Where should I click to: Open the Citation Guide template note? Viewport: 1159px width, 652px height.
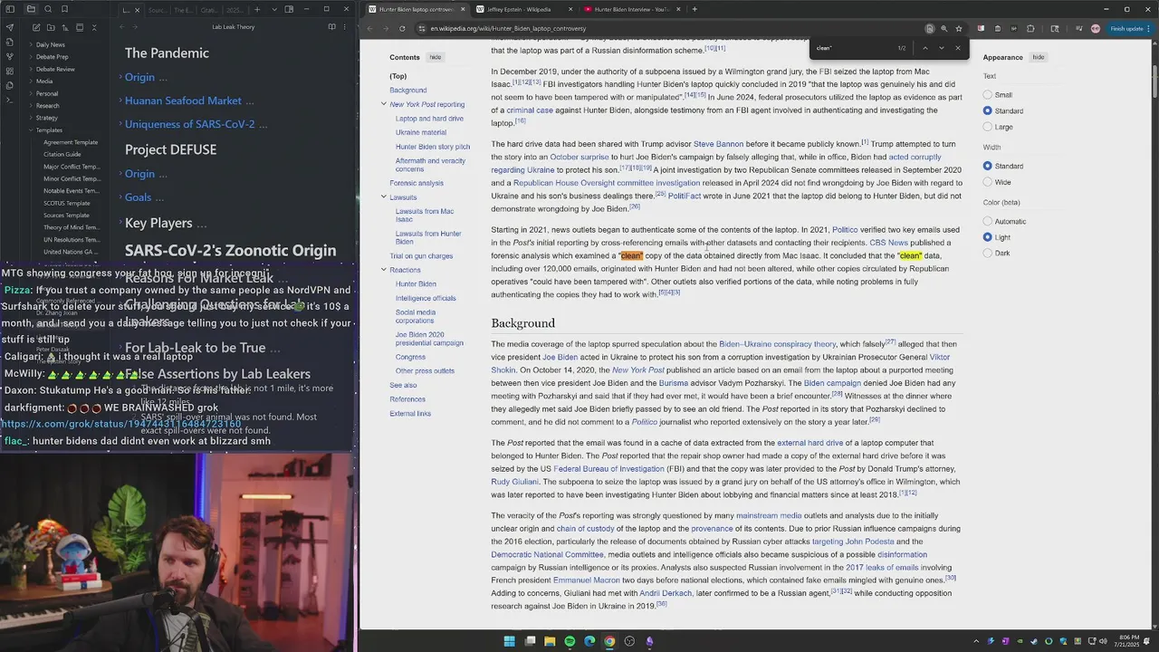pos(62,154)
